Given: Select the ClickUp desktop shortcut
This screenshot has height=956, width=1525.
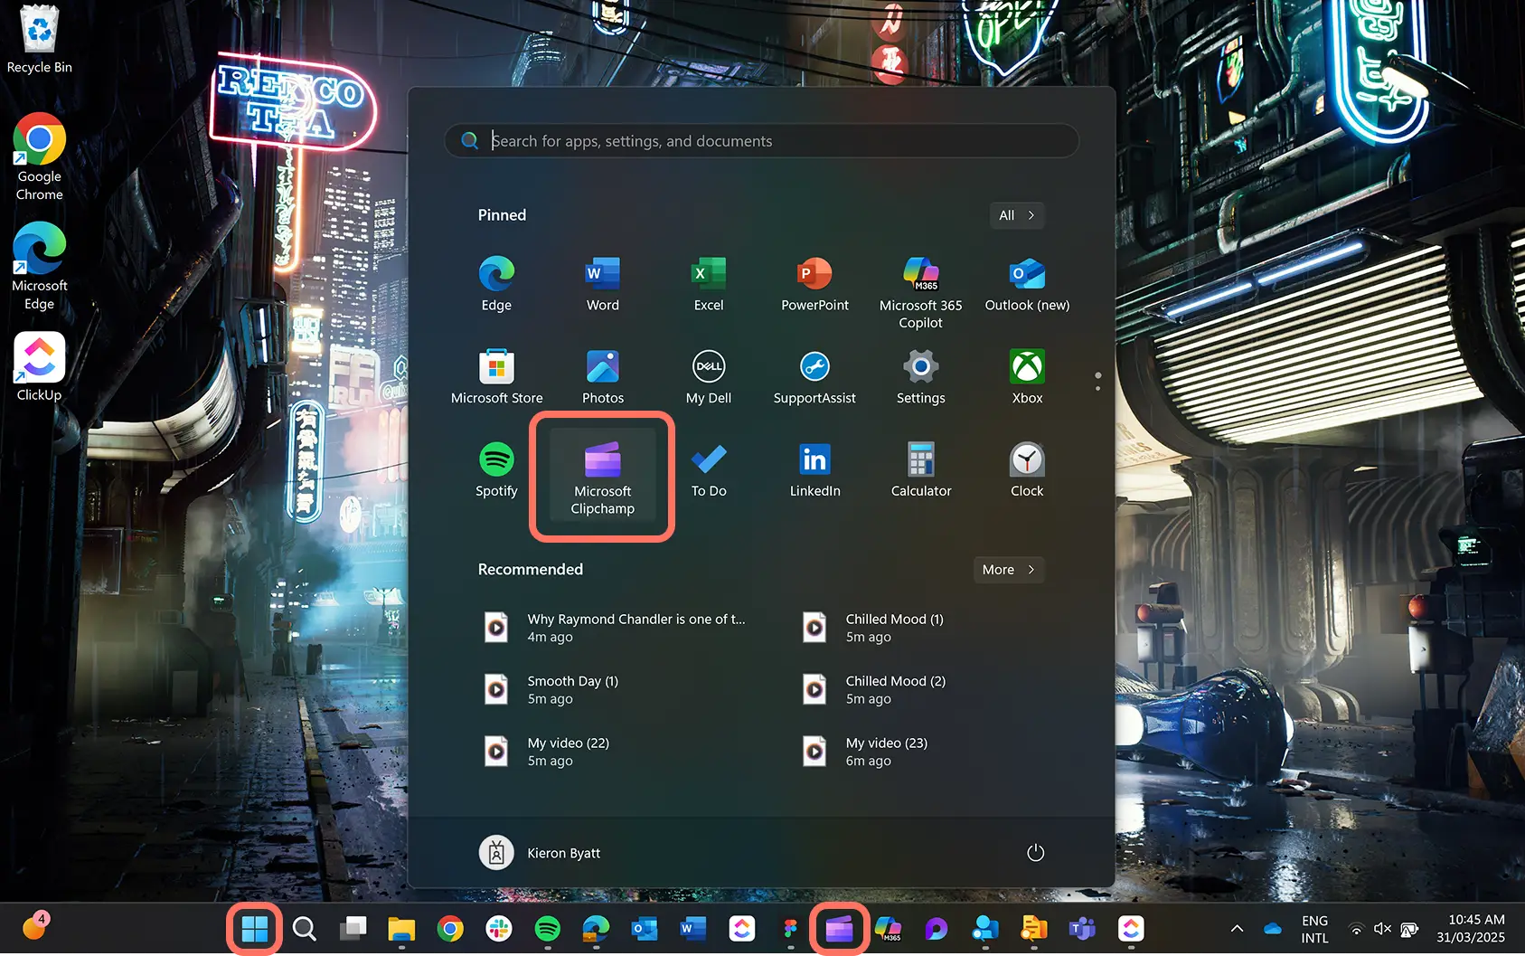Looking at the screenshot, I should [x=39, y=367].
